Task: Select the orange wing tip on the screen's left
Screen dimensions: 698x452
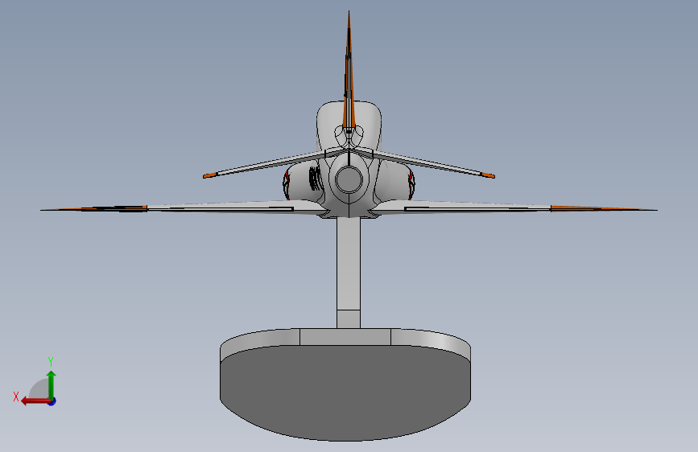Action: coord(94,208)
